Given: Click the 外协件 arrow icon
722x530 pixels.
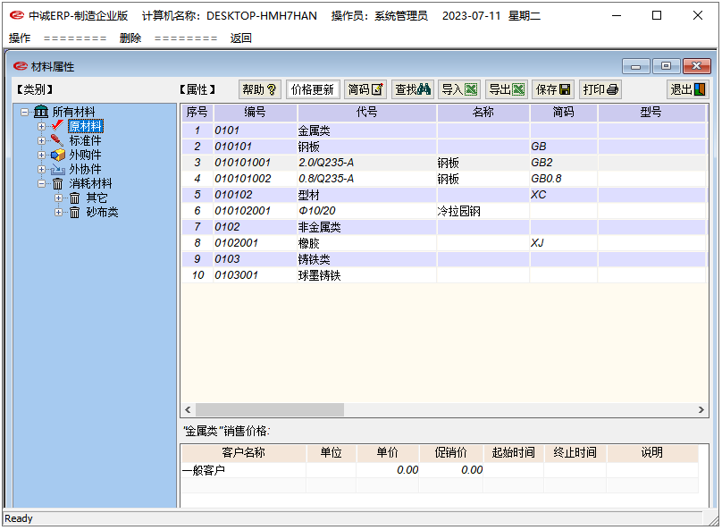Looking at the screenshot, I should (x=57, y=169).
